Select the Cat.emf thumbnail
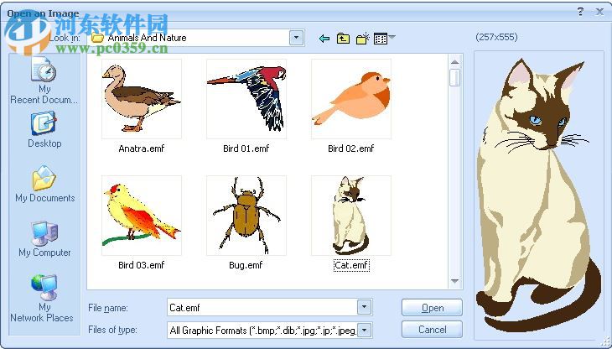This screenshot has height=349, width=612. click(351, 216)
